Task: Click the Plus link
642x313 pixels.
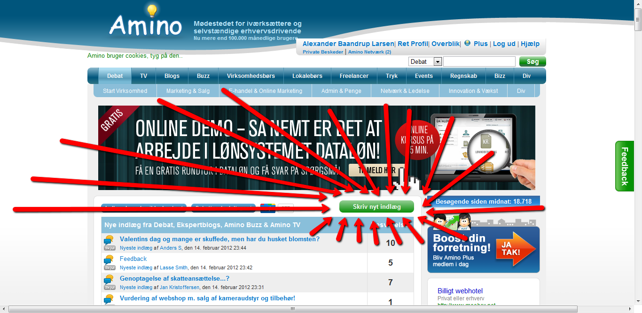Action: (x=481, y=44)
